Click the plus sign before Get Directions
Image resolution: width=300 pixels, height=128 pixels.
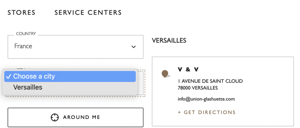(x=179, y=112)
